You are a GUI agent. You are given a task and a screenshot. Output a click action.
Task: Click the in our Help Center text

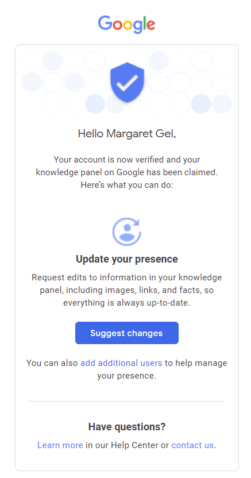click(x=128, y=445)
